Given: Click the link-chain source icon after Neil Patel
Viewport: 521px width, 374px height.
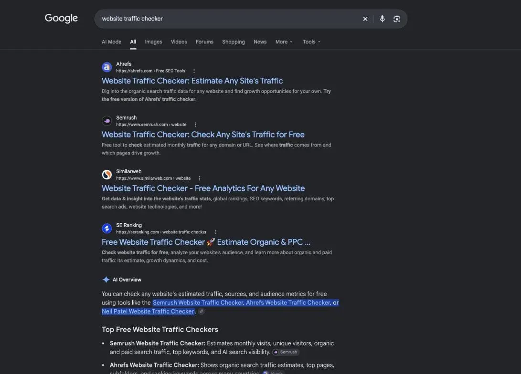Looking at the screenshot, I should click(x=202, y=312).
